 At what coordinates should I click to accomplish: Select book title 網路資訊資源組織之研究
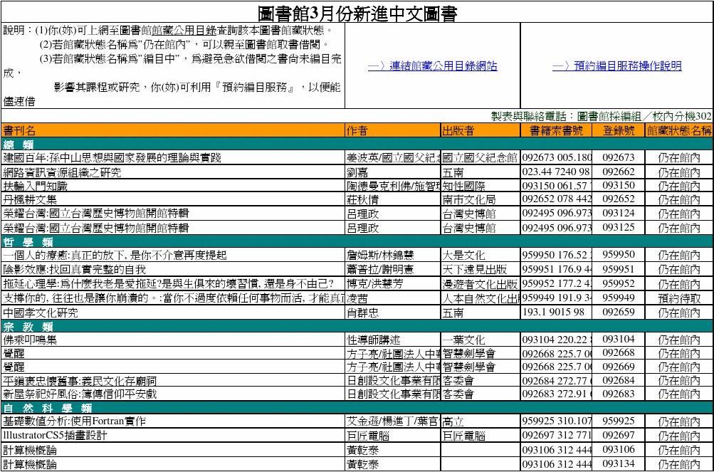[63, 172]
